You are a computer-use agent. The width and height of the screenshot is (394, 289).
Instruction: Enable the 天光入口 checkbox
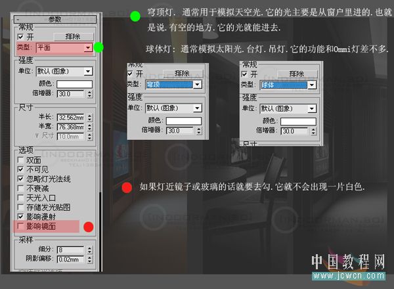click(20, 198)
